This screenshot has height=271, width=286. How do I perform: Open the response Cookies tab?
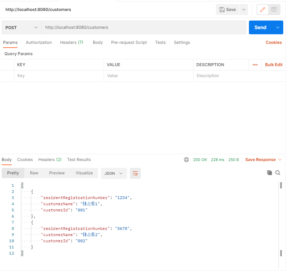[x=25, y=160]
